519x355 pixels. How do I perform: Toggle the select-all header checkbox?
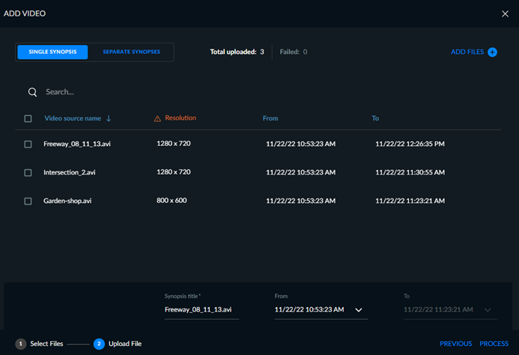click(x=28, y=118)
